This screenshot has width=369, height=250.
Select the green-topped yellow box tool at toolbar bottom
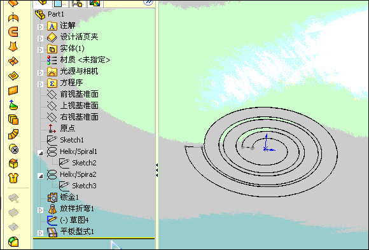point(13,242)
